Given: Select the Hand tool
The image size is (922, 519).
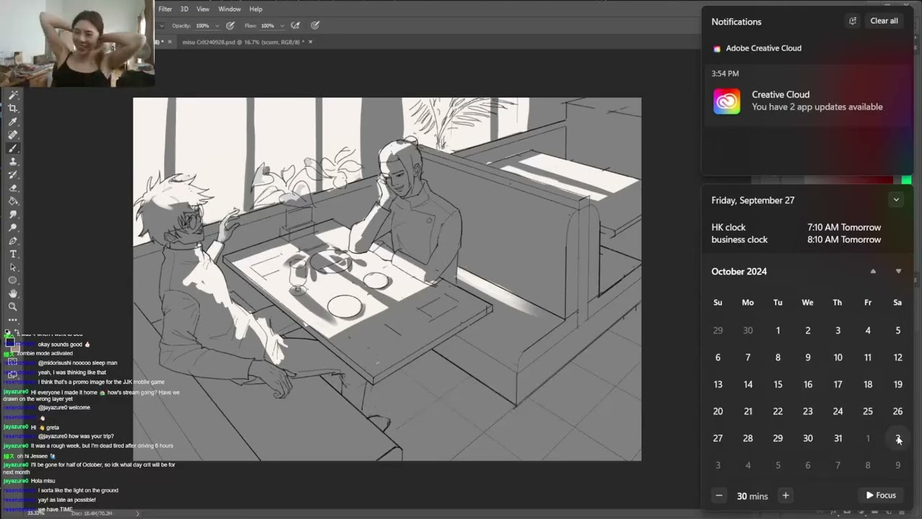Looking at the screenshot, I should pos(13,294).
